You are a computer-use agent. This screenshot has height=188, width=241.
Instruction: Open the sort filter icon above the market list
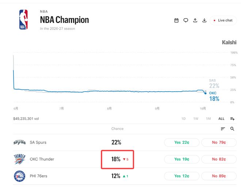(223, 129)
